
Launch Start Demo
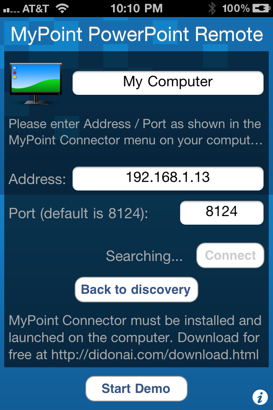tap(136, 389)
